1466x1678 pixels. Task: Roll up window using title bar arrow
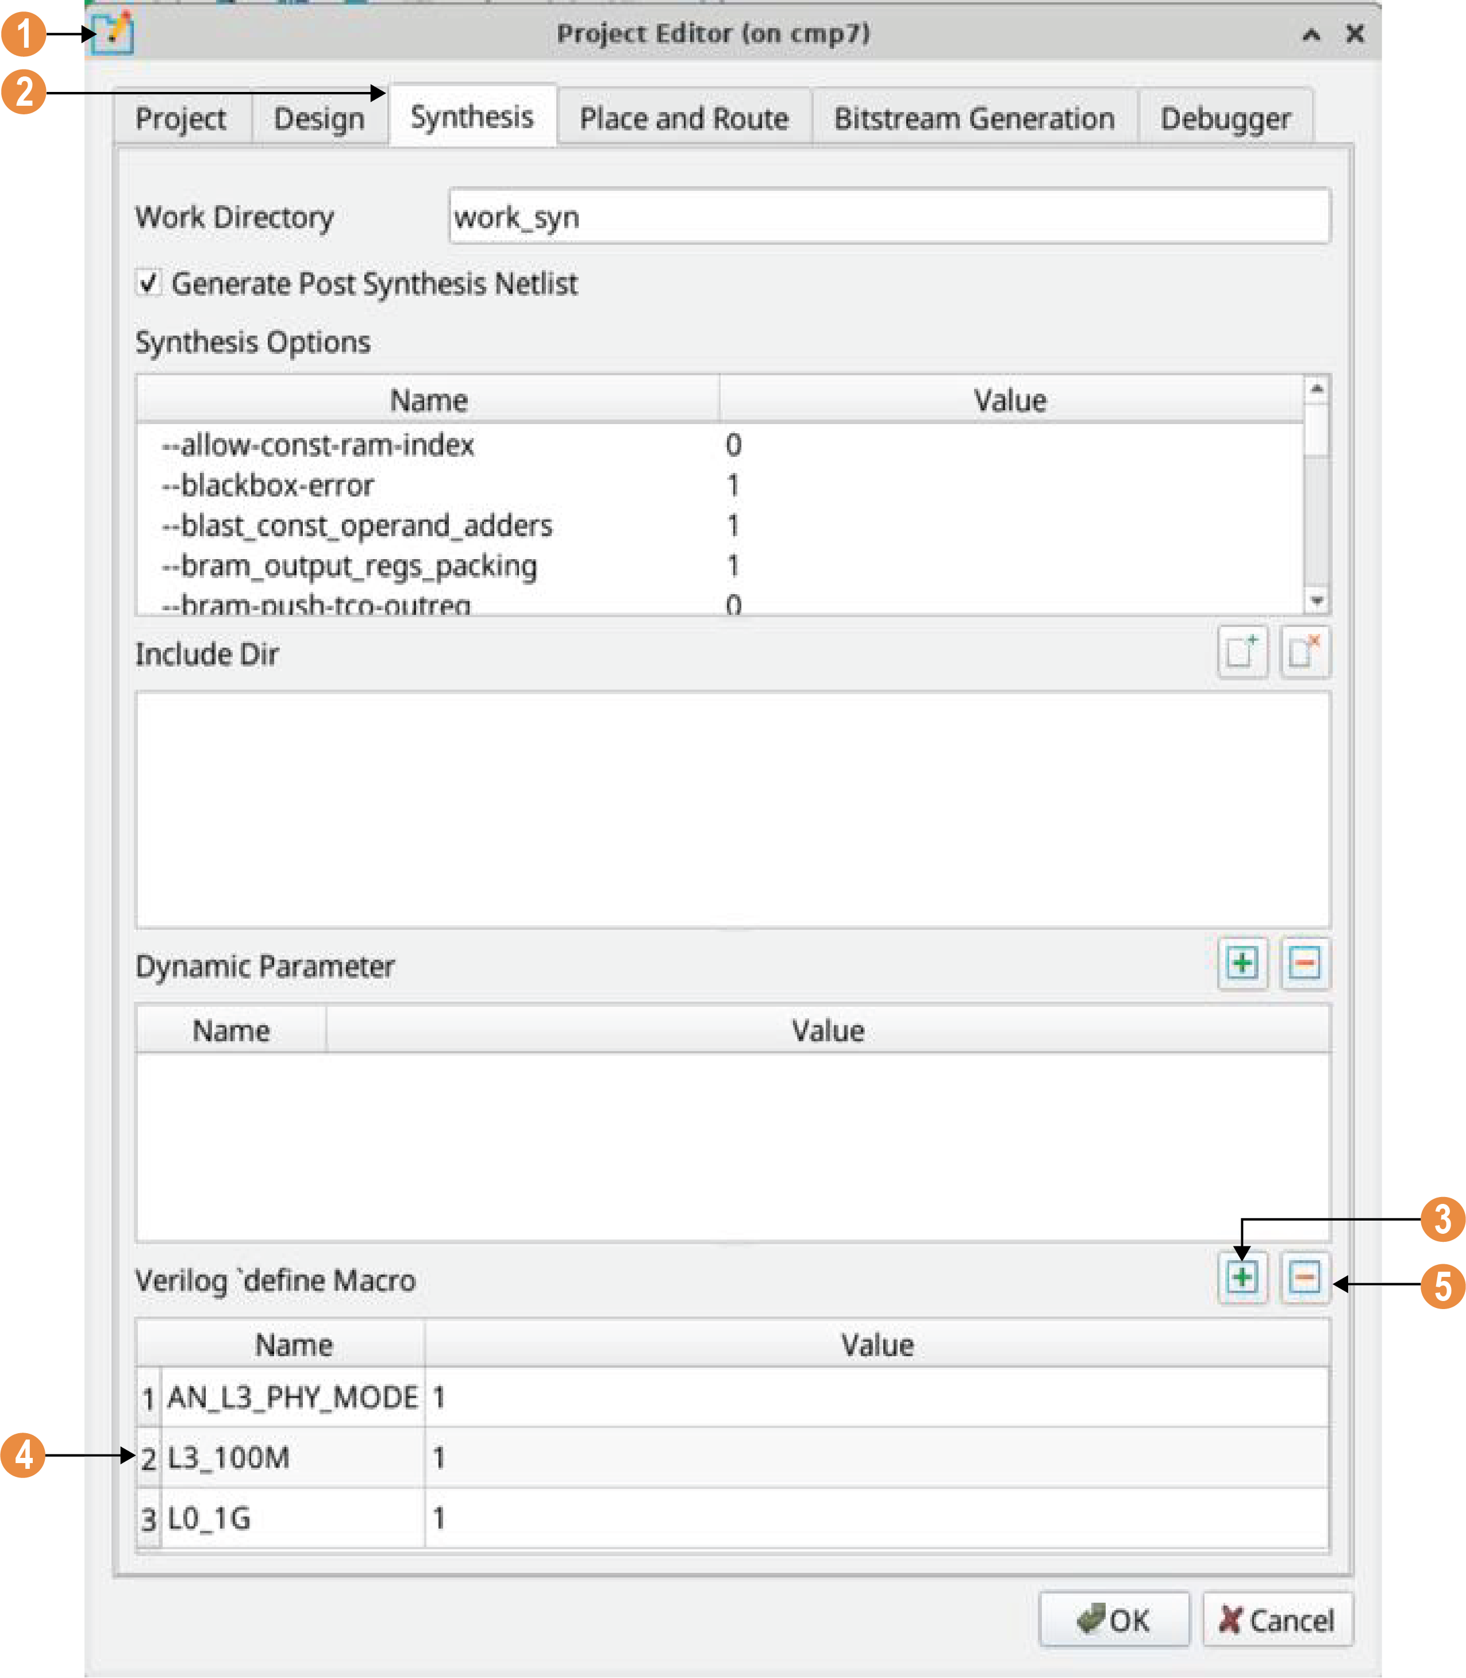click(1311, 34)
